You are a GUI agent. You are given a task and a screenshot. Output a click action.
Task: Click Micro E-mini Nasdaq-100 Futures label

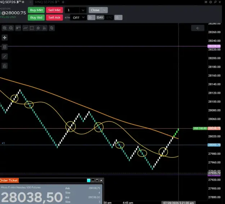(x=21, y=187)
